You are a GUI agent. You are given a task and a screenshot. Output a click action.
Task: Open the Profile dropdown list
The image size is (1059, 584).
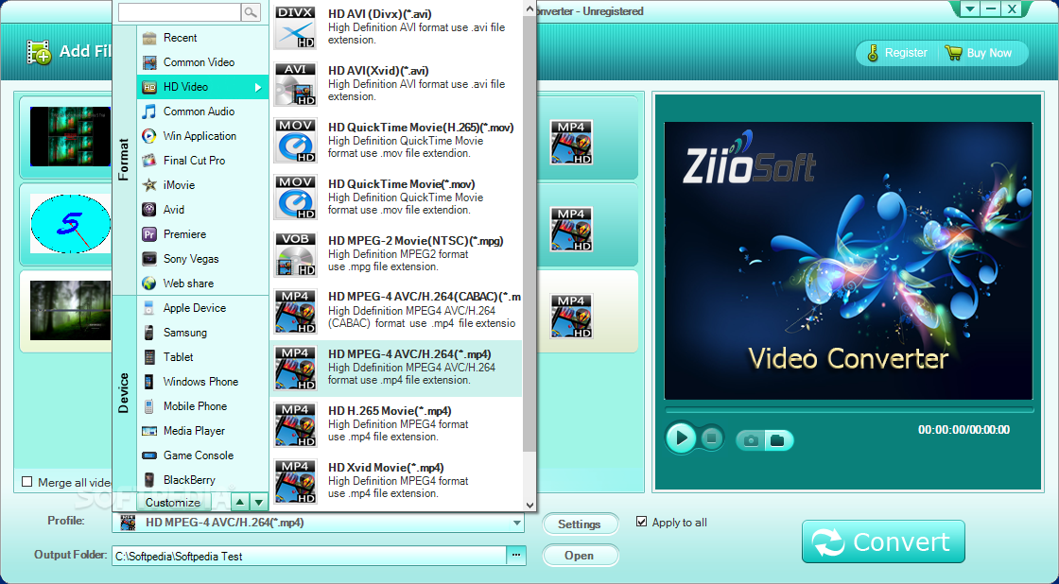pos(516,523)
